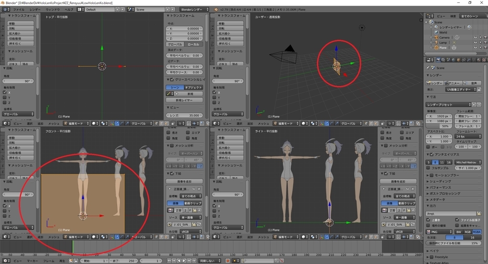
Task: Open the Blenderレンダー engine dropdown
Action: click(194, 10)
